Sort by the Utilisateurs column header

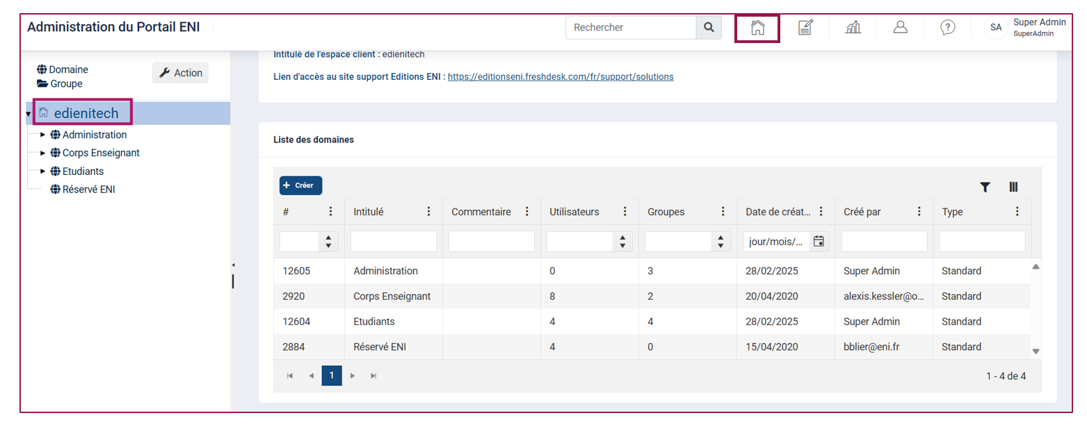point(574,212)
